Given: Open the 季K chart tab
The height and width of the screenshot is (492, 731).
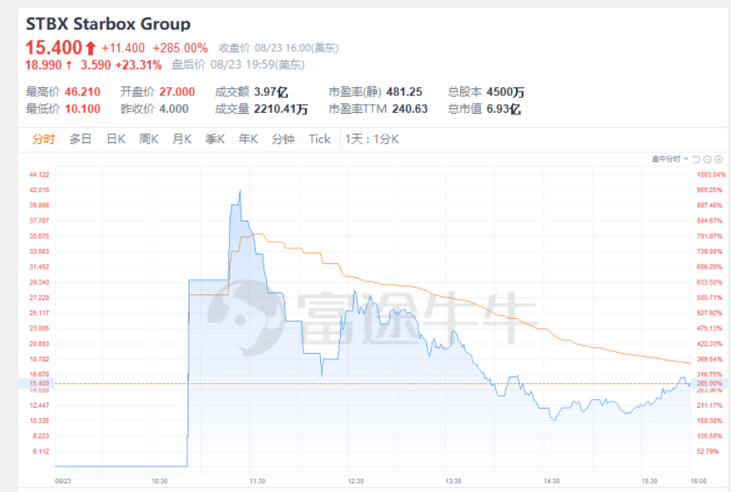Looking at the screenshot, I should (215, 139).
